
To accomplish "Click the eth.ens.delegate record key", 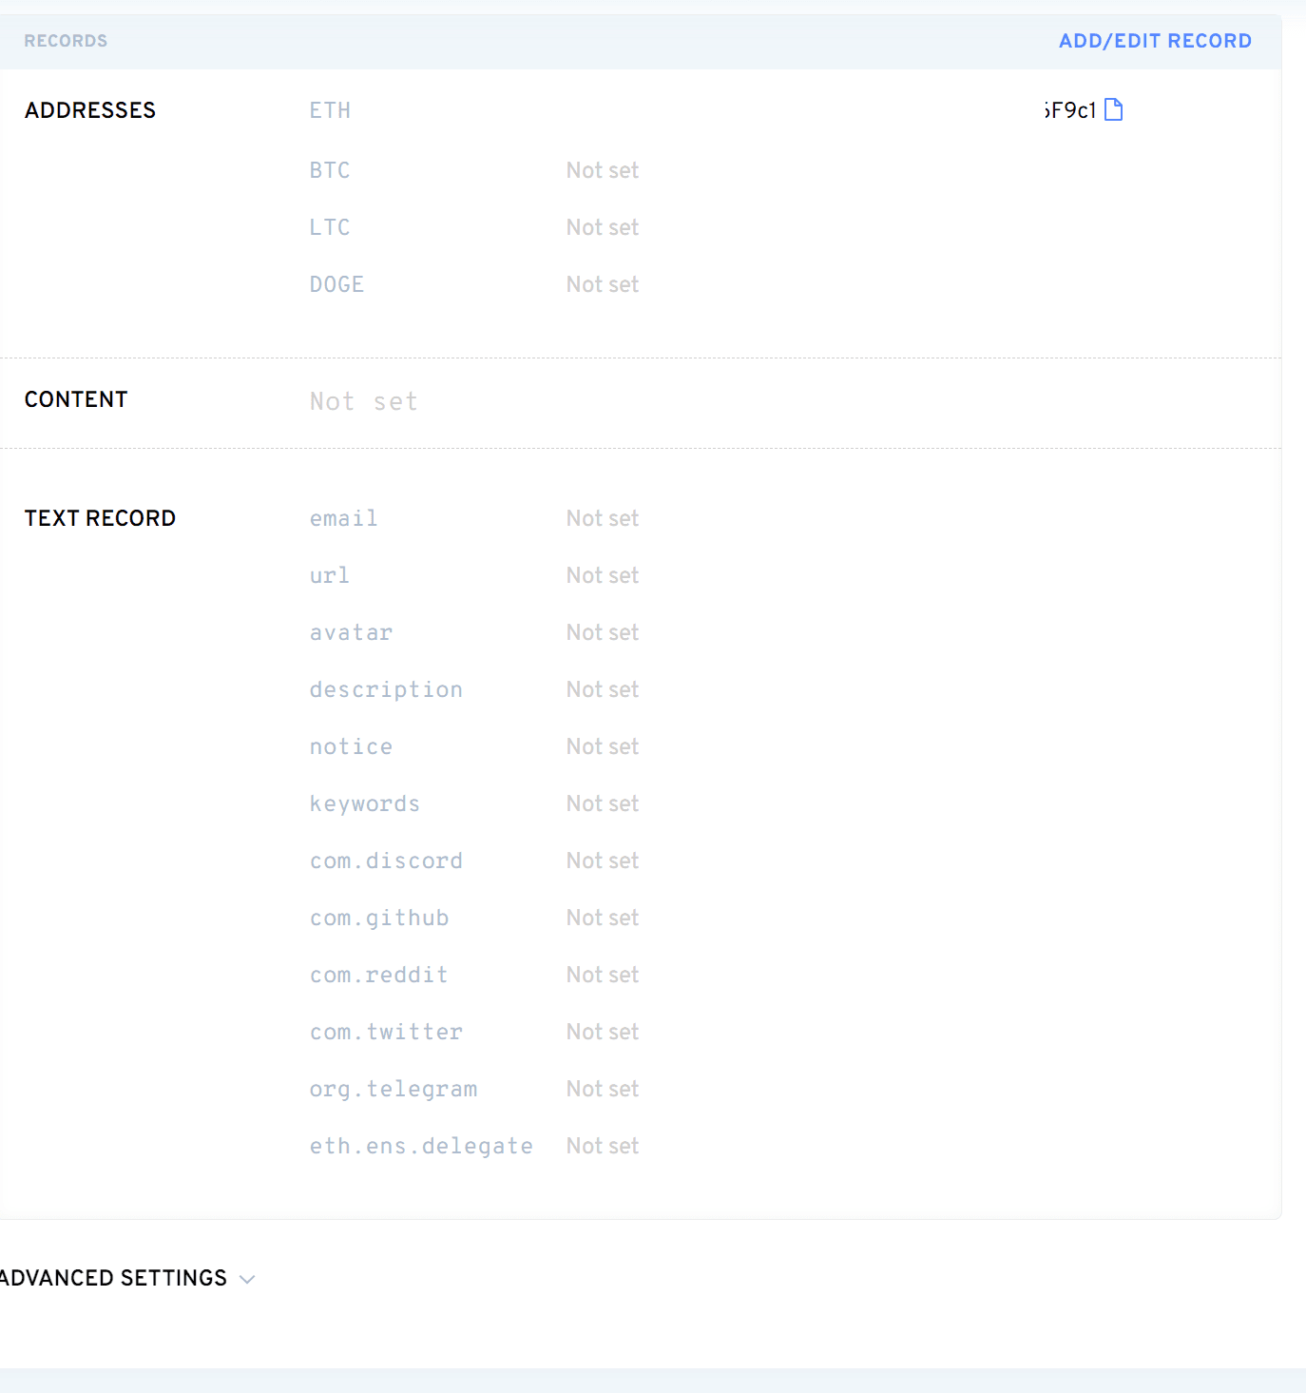I will point(421,1146).
